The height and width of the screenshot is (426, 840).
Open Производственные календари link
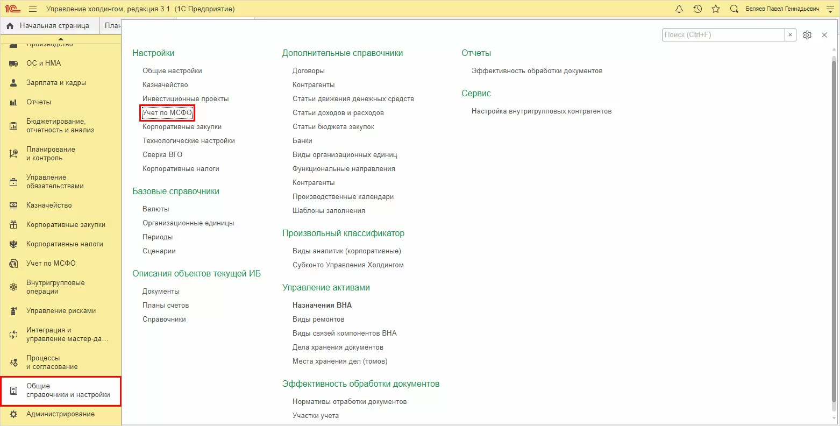343,196
